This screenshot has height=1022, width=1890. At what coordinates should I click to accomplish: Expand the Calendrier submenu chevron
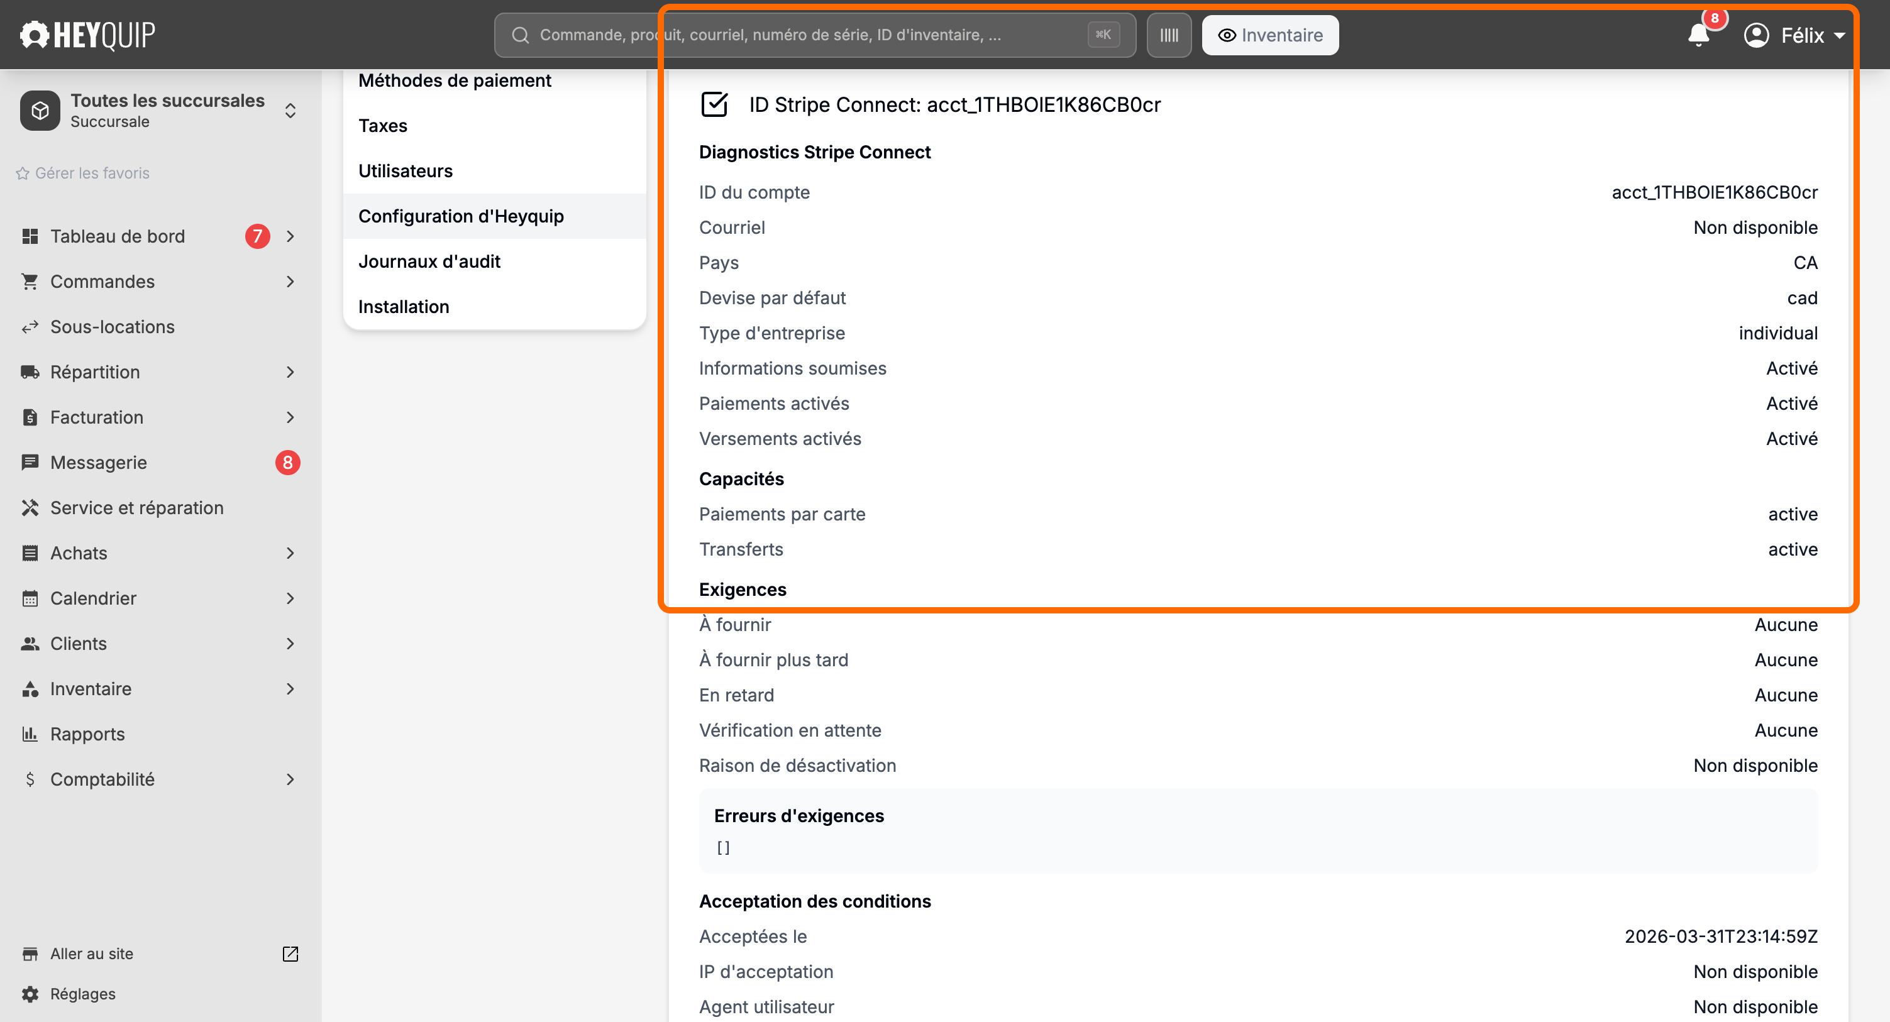coord(290,598)
